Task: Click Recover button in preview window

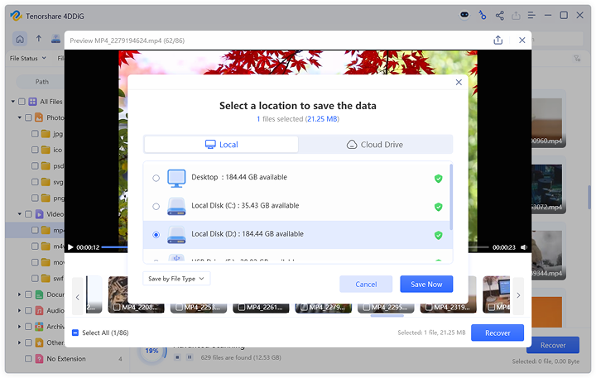Action: pos(497,333)
